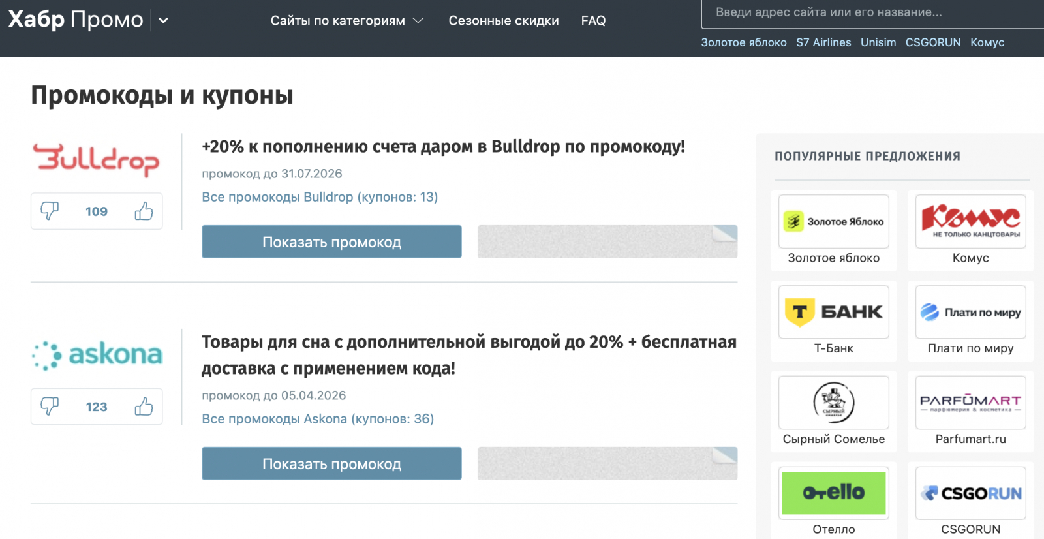Open all Bulldrop promo codes link
The width and height of the screenshot is (1044, 539).
pos(320,197)
